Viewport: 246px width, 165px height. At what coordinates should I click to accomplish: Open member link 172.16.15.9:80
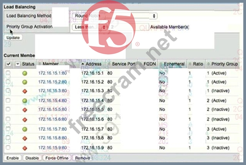click(x=53, y=148)
